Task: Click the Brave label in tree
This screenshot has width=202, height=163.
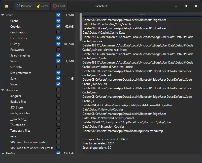Action: pos(9,15)
